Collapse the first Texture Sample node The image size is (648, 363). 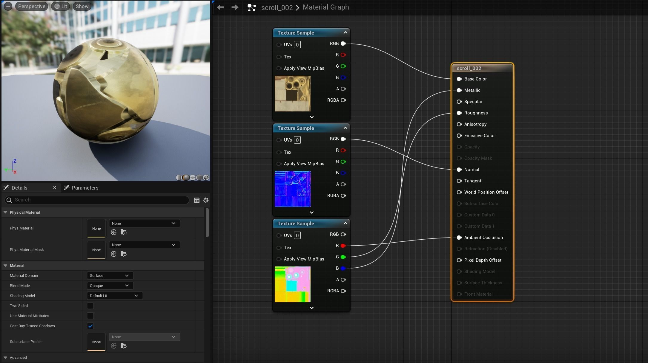pyautogui.click(x=345, y=32)
